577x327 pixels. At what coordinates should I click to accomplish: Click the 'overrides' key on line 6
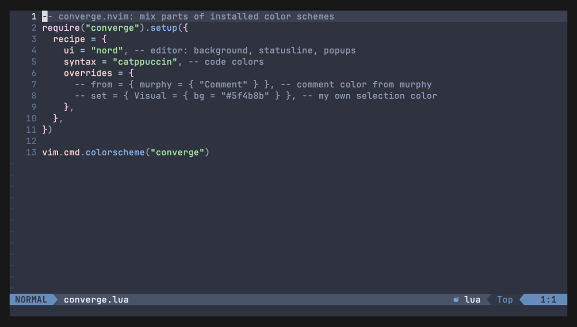88,73
